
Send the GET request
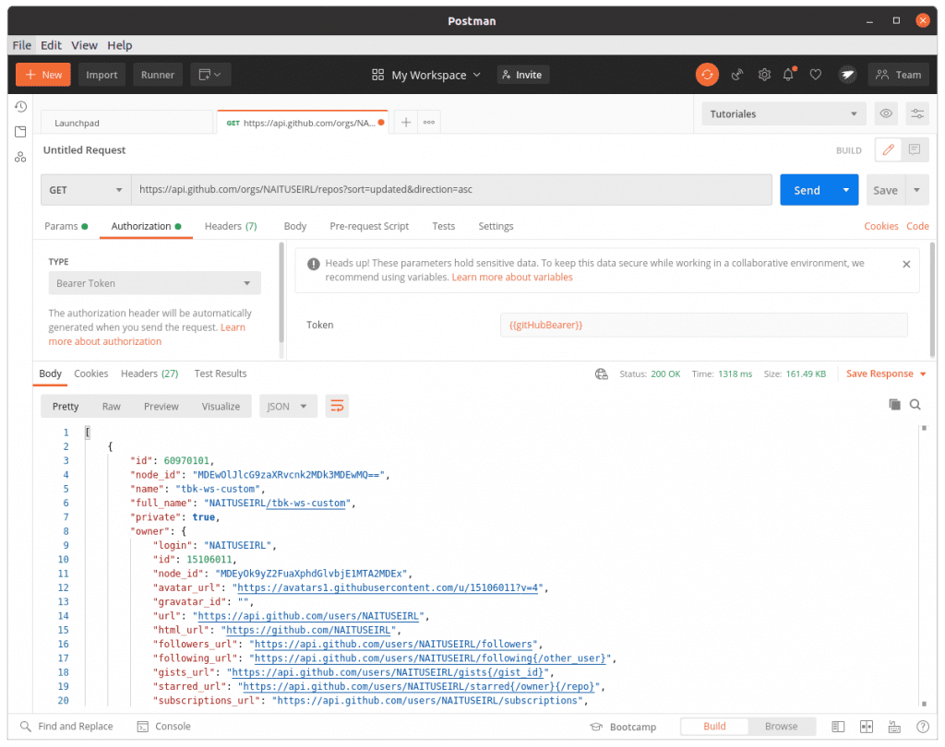(807, 190)
